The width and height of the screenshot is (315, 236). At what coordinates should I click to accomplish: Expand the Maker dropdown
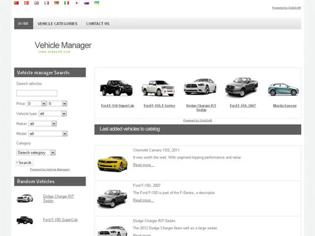(x=43, y=124)
